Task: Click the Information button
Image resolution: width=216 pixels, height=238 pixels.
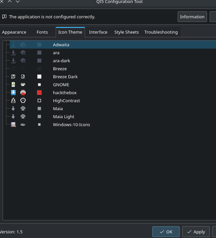Action: 192,17
